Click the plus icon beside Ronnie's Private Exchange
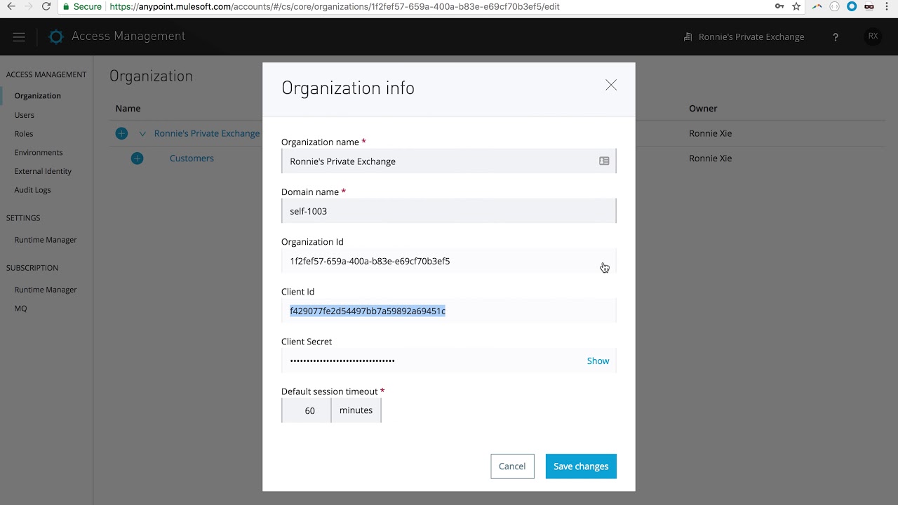 point(121,133)
